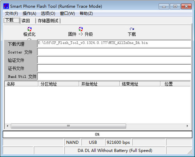This screenshot has height=157, width=195.
Task: Click the USB status bar entry
Action: pyautogui.click(x=93, y=142)
